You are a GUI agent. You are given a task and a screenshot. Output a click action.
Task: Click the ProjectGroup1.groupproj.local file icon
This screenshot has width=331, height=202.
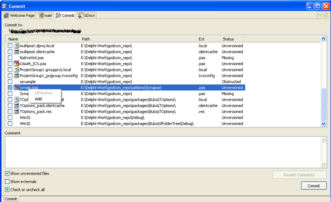point(17,69)
